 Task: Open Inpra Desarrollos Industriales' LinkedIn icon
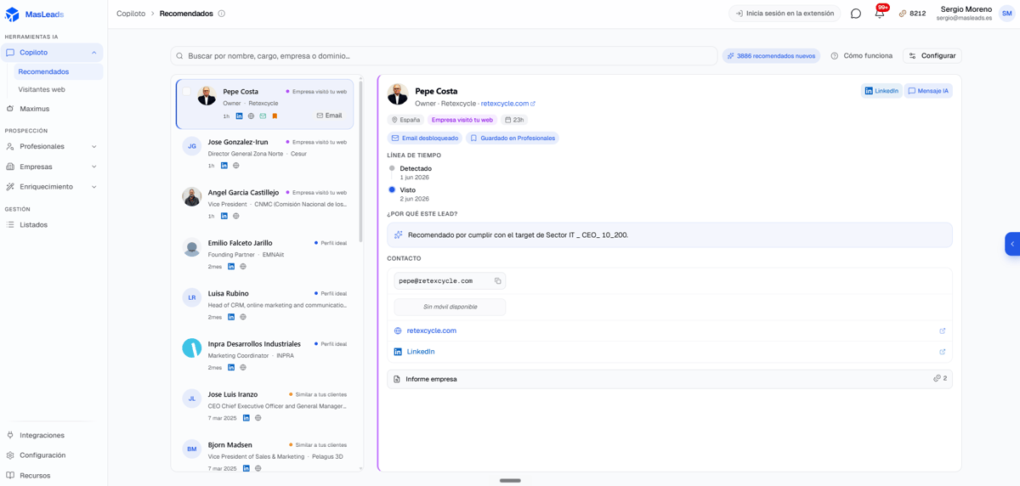click(231, 368)
